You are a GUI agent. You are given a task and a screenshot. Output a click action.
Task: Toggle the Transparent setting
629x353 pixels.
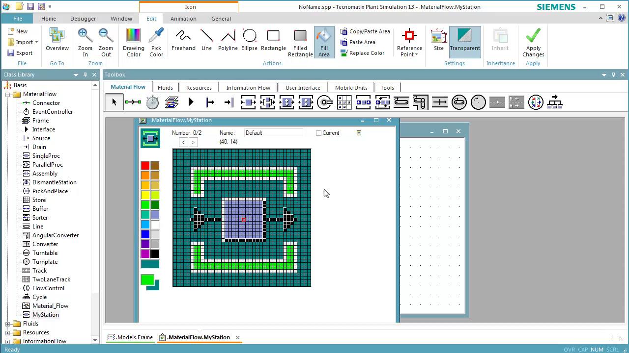464,42
